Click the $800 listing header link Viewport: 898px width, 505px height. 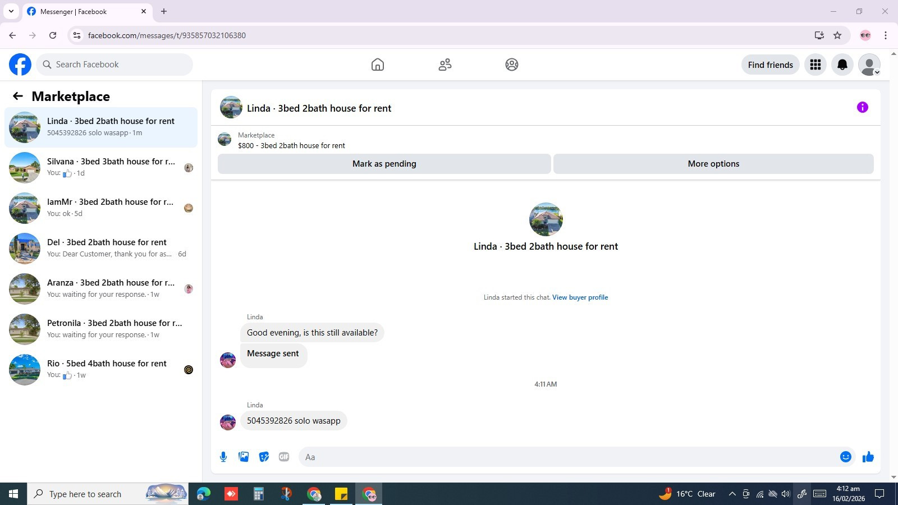[291, 145]
